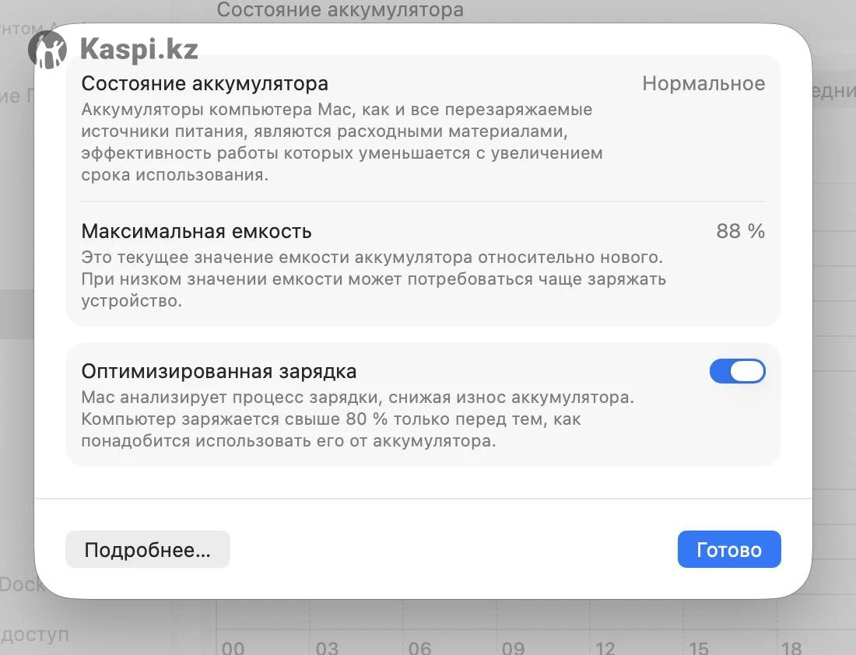
Task: Click the Максимальная емкость label
Action: [197, 231]
